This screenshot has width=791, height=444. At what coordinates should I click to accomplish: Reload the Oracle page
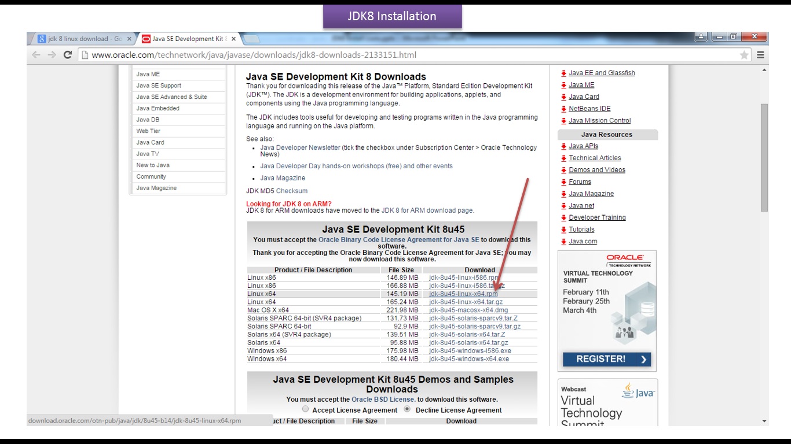pyautogui.click(x=67, y=55)
